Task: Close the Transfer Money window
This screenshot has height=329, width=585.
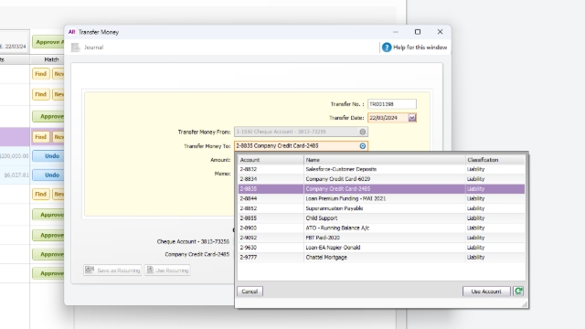Action: [440, 32]
